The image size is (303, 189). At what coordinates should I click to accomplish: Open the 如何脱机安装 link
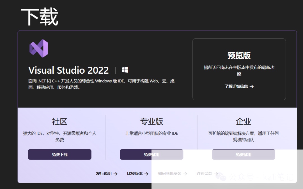[173, 174]
